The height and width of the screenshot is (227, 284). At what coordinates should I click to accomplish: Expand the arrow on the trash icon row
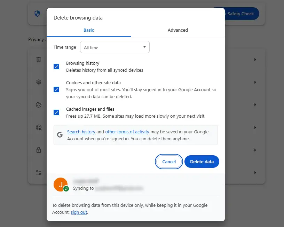coord(255,60)
